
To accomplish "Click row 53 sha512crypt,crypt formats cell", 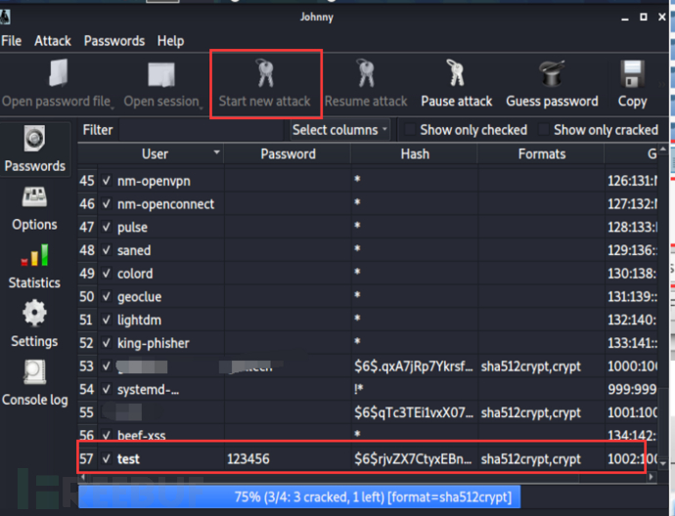I will 541,366.
